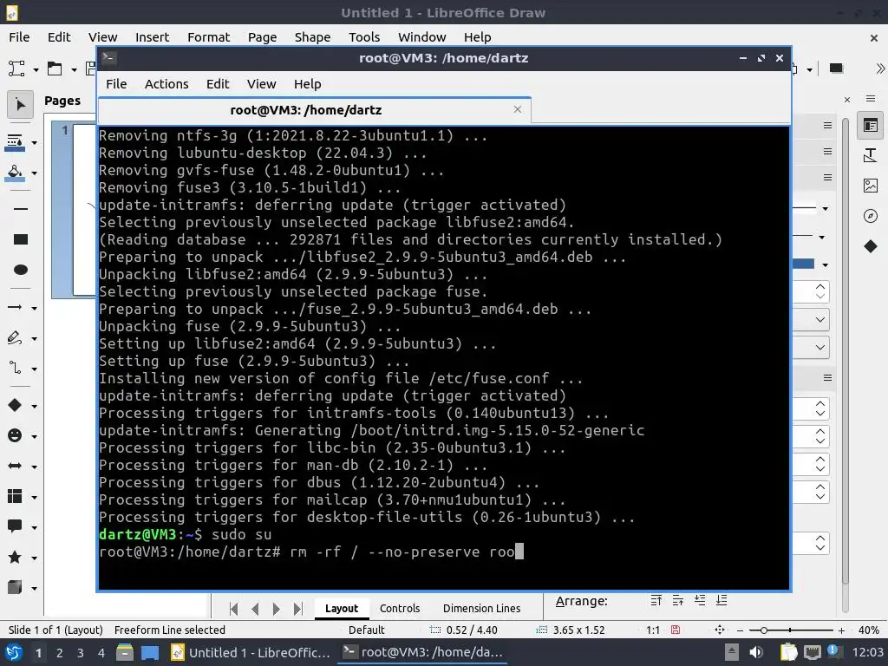Click zoom out minus button
888x666 pixels.
pyautogui.click(x=740, y=630)
